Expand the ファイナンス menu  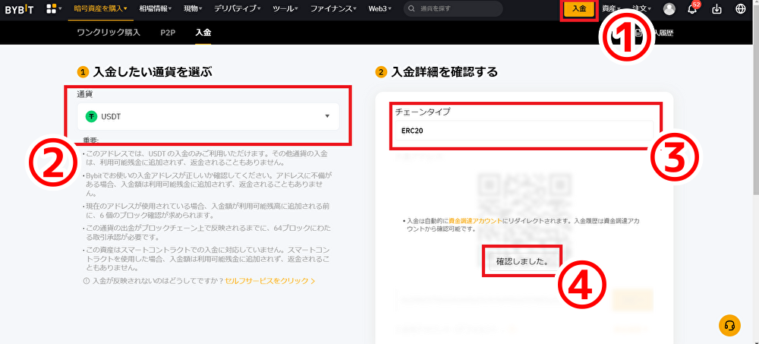(333, 8)
